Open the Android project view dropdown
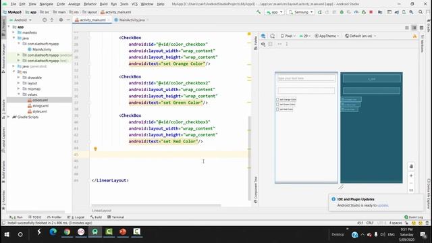This screenshot has width=432, height=243. click(21, 20)
